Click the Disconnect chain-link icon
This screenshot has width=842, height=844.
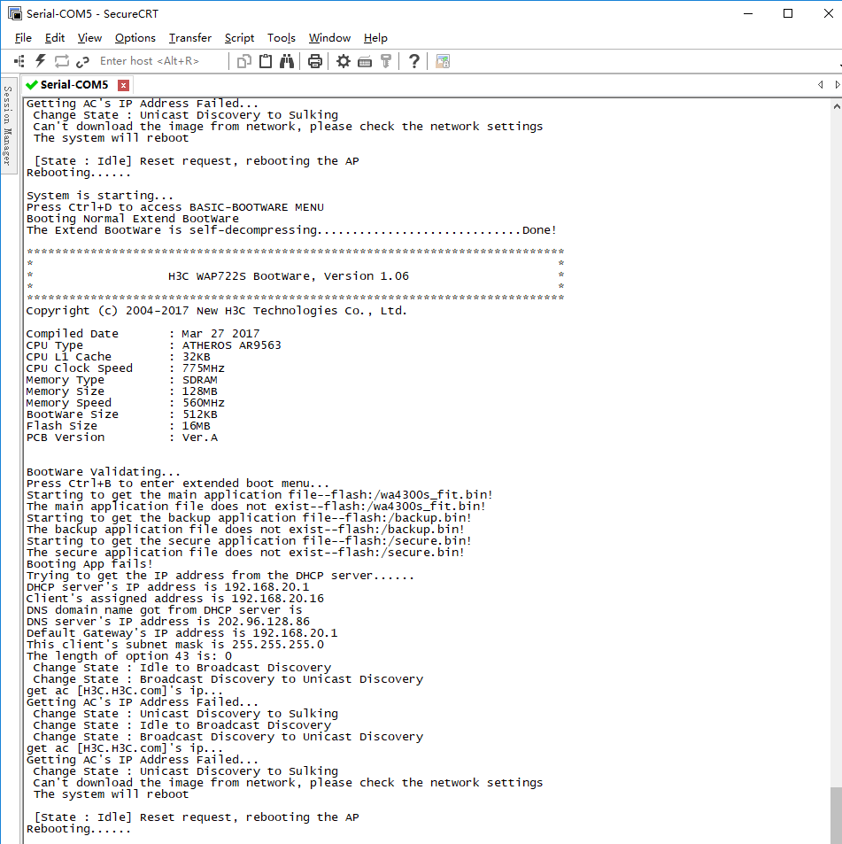tap(82, 62)
